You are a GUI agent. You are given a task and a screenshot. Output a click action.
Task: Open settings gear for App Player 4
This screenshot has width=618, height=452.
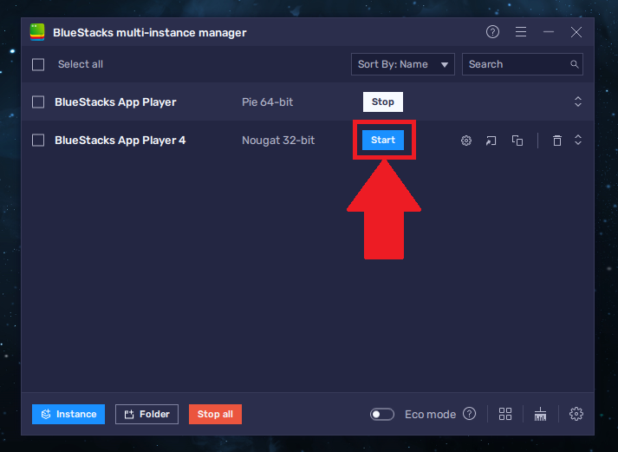coord(466,141)
